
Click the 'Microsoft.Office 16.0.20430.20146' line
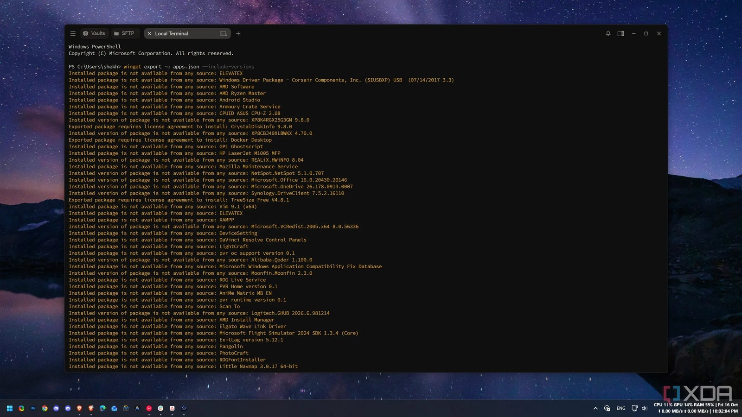208,180
